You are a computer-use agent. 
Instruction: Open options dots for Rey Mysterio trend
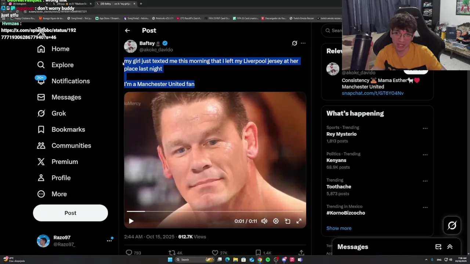coord(425,128)
